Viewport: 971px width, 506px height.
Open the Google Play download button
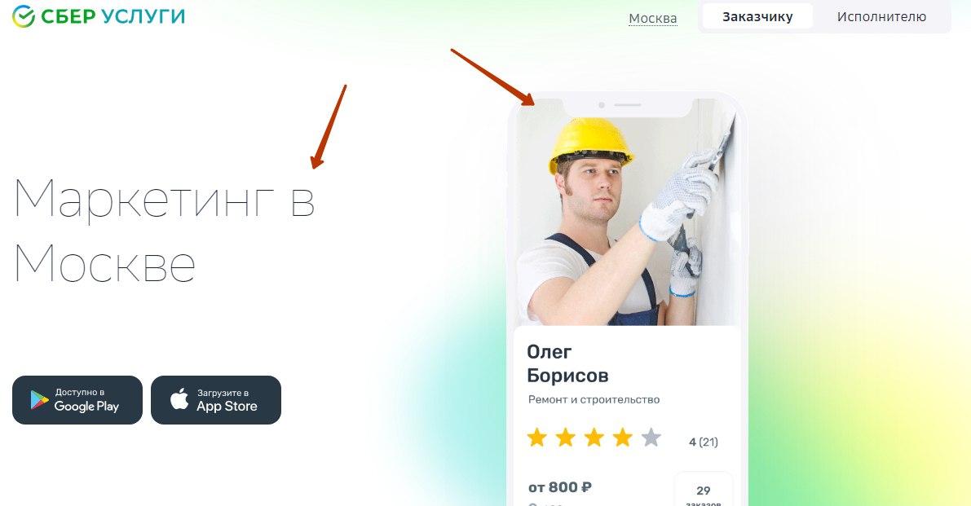(77, 399)
